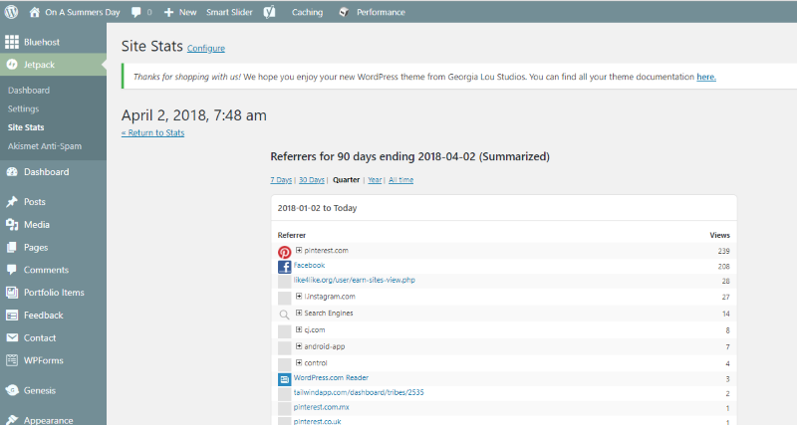This screenshot has height=425, width=797.
Task: Click the Views column header
Action: [719, 235]
